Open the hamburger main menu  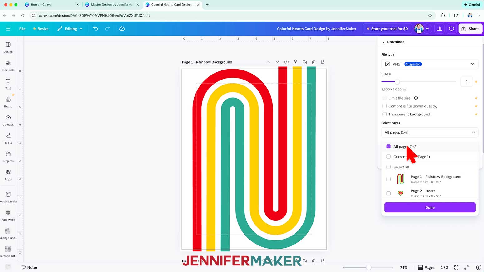point(8,29)
